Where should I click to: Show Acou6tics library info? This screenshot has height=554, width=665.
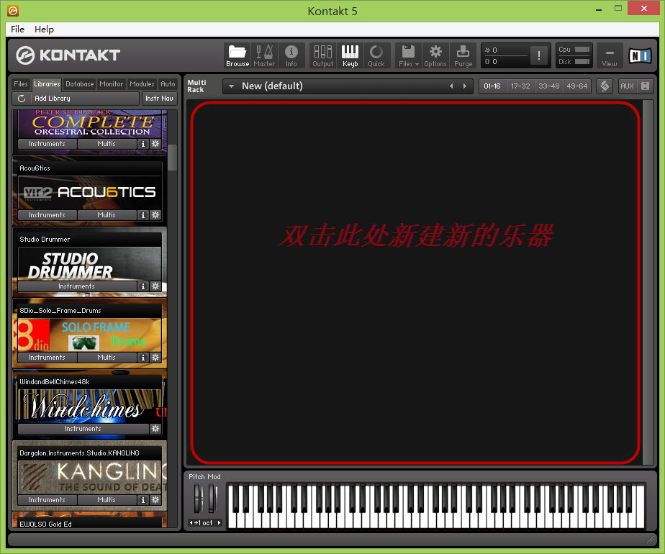(x=143, y=215)
